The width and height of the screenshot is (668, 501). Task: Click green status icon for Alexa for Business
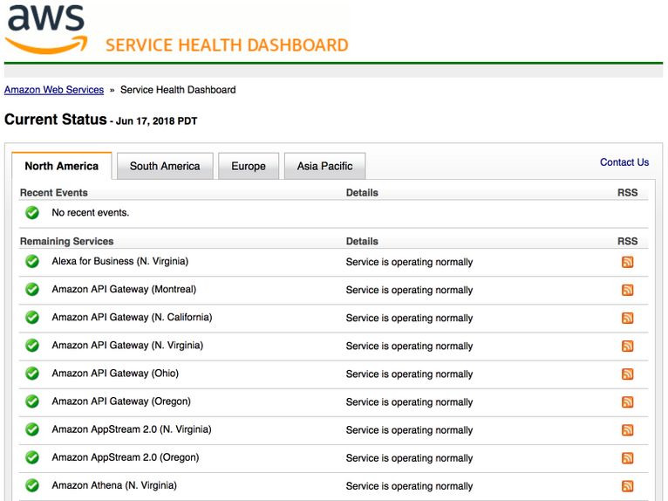coord(32,261)
